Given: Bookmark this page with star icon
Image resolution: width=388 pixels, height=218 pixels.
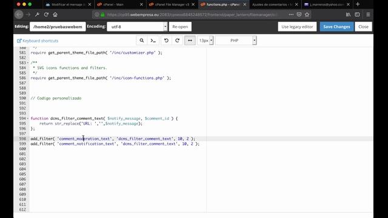Looking at the screenshot, I should (307, 15).
